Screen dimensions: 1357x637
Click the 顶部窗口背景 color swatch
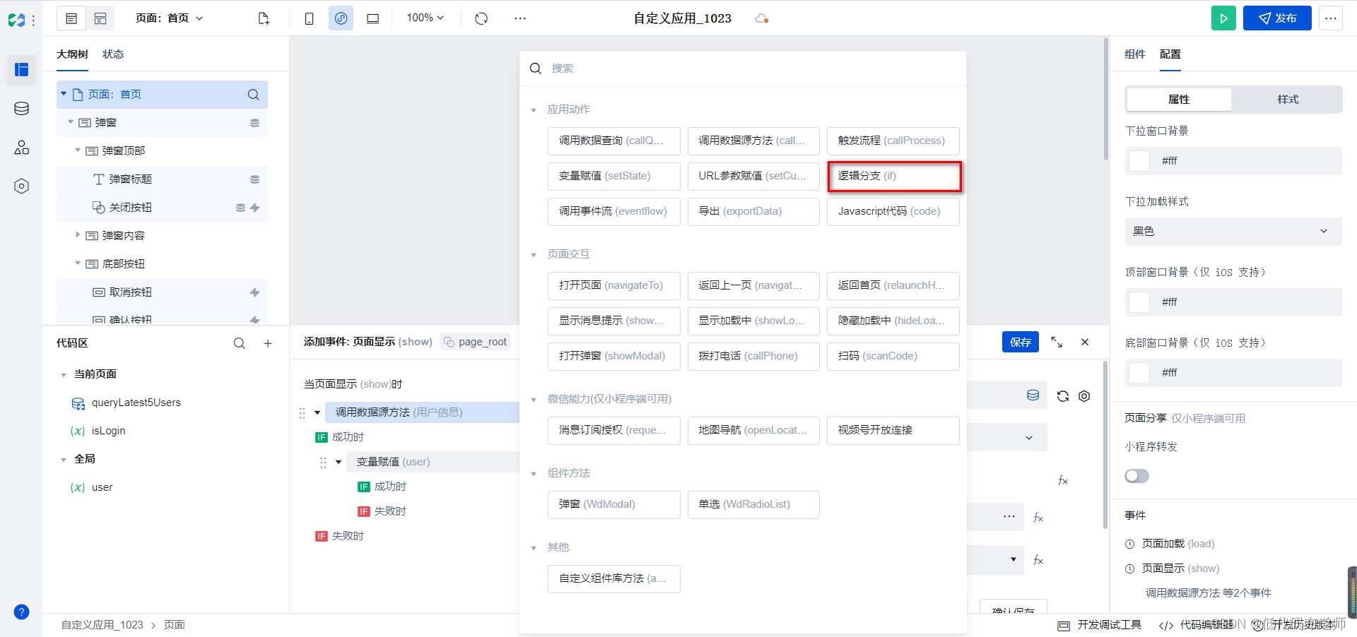(x=1139, y=302)
